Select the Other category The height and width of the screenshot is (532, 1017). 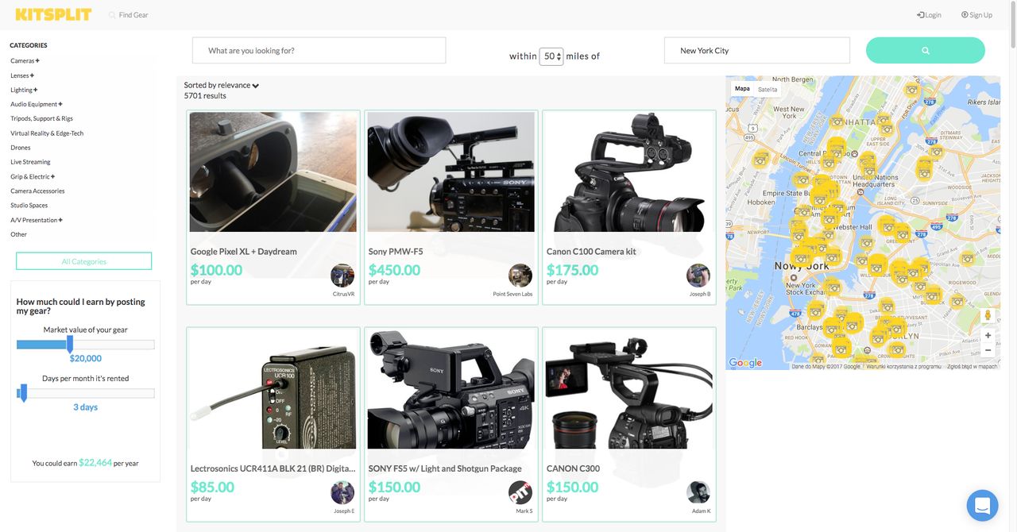pos(18,234)
